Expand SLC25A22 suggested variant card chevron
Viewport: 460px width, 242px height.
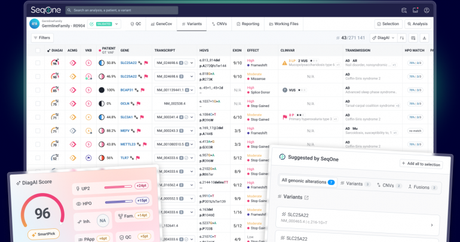click(x=432, y=225)
